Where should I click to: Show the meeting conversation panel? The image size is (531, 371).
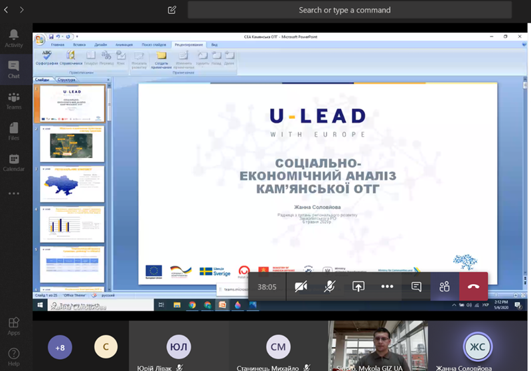click(416, 286)
